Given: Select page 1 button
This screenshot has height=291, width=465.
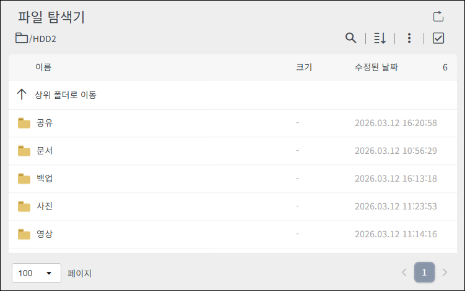Looking at the screenshot, I should [x=424, y=272].
